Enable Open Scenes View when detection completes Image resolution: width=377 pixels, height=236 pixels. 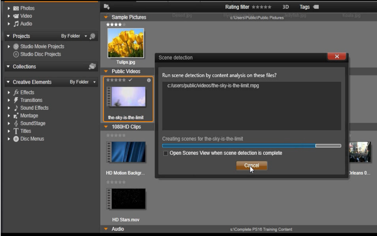click(x=166, y=153)
